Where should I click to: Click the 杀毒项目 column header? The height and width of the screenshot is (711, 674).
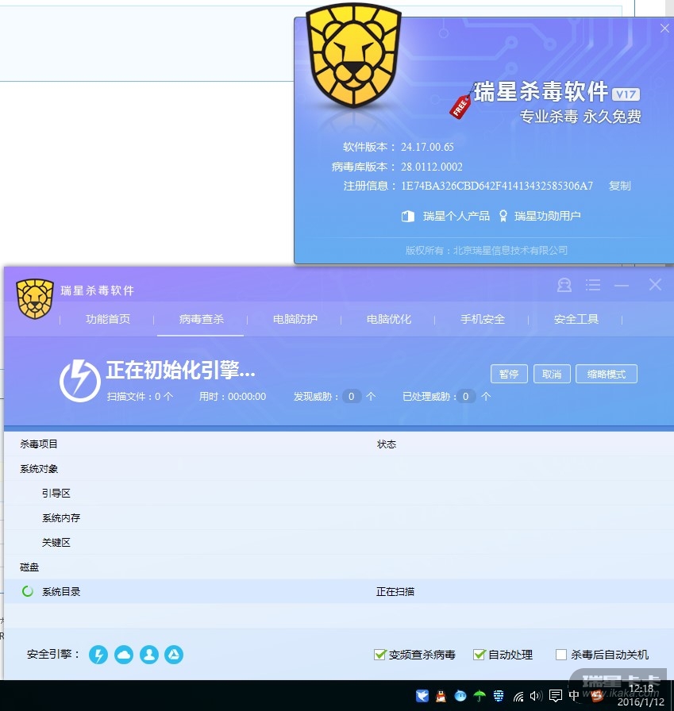[39, 444]
